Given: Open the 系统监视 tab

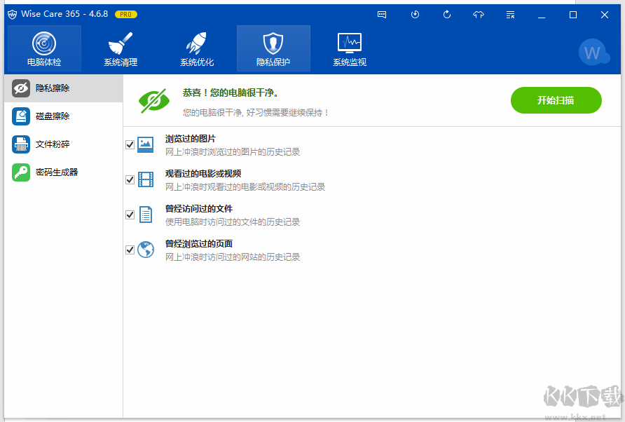Looking at the screenshot, I should click(349, 48).
